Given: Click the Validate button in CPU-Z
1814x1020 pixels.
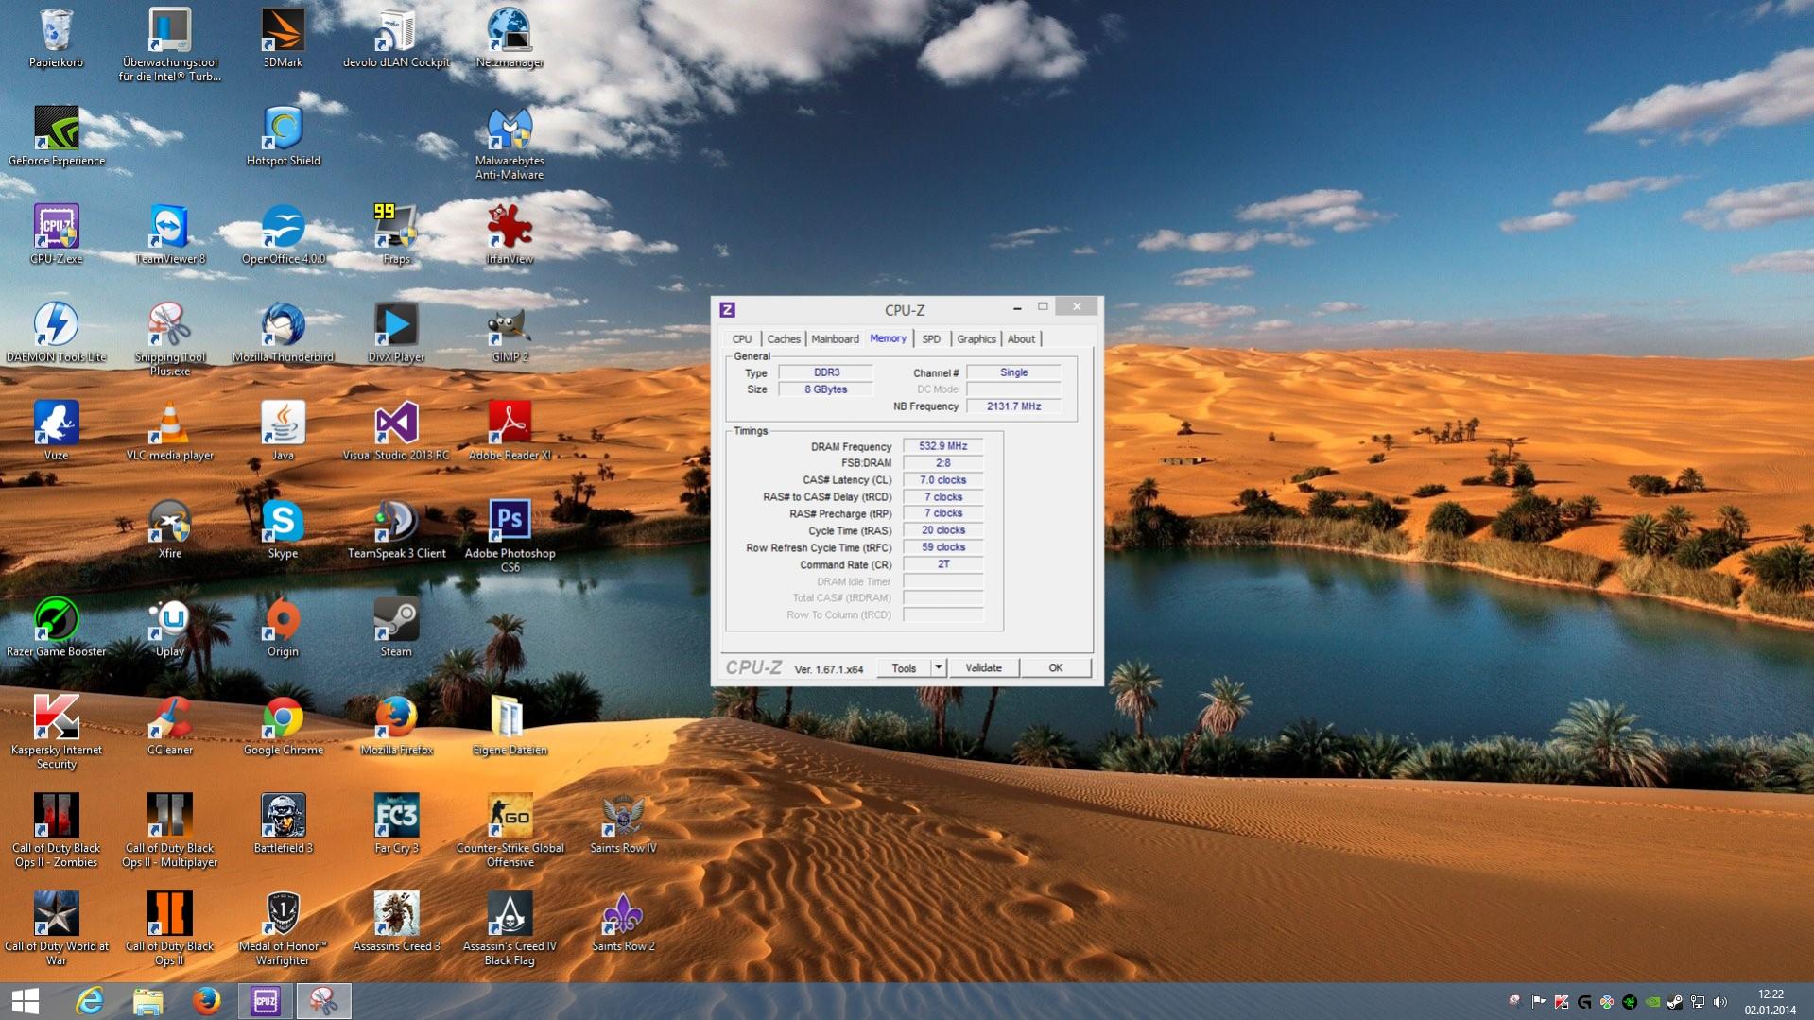Looking at the screenshot, I should pos(983,668).
